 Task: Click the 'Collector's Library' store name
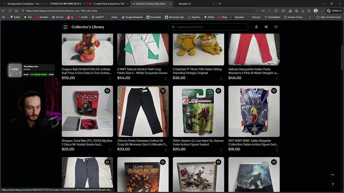click(88, 27)
